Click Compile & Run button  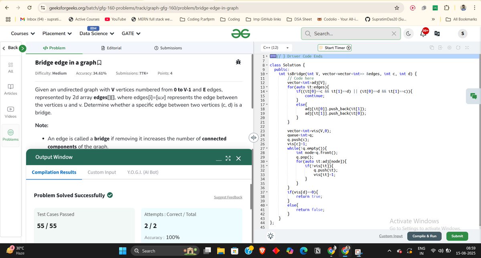[424, 236]
